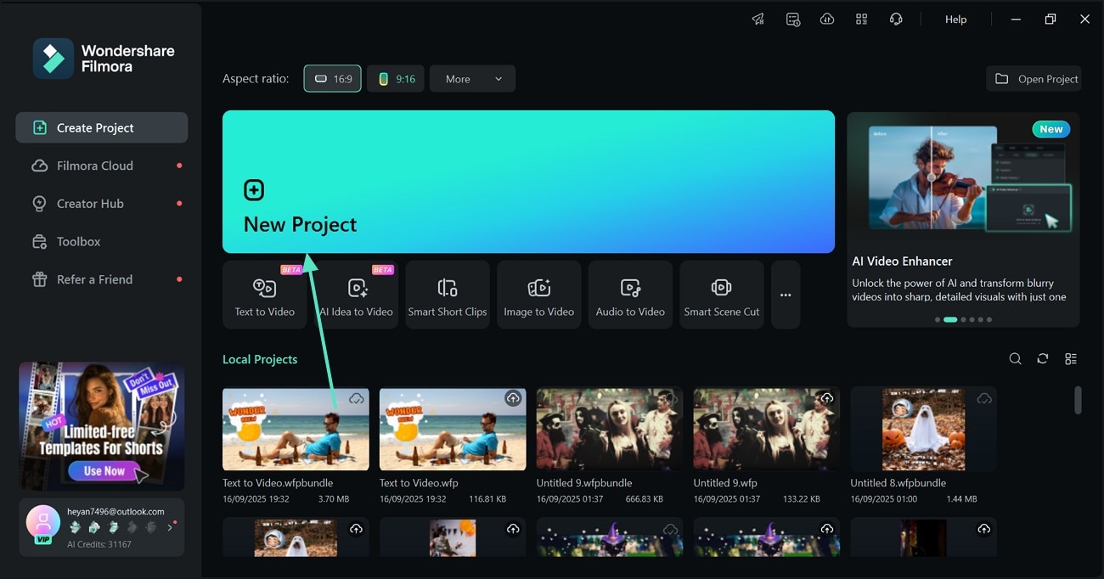Click the cloud upload icon in the titlebar
The image size is (1104, 579).
[x=827, y=19]
